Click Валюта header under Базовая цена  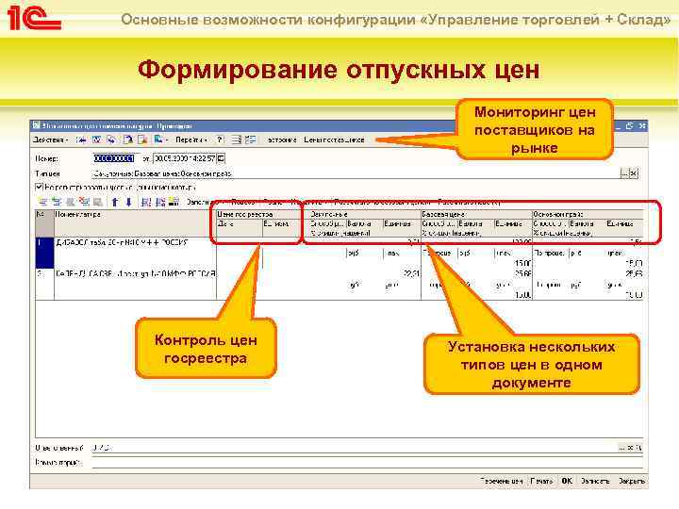(475, 223)
